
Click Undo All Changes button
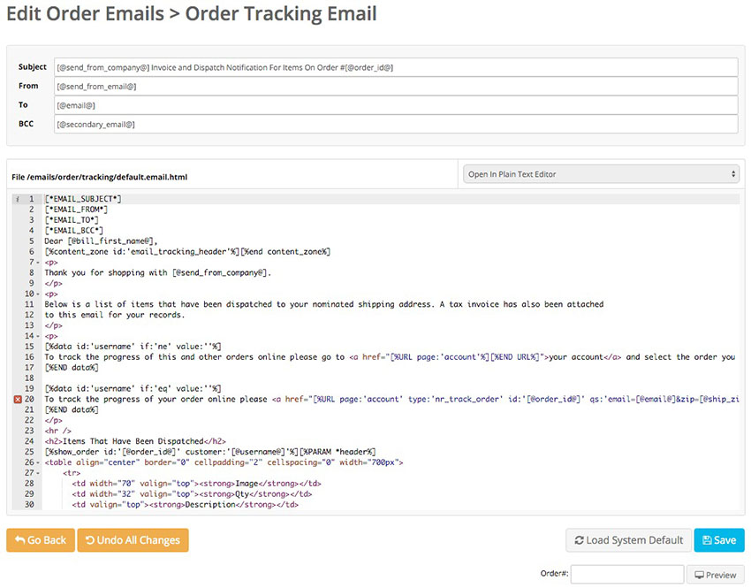[x=133, y=540]
